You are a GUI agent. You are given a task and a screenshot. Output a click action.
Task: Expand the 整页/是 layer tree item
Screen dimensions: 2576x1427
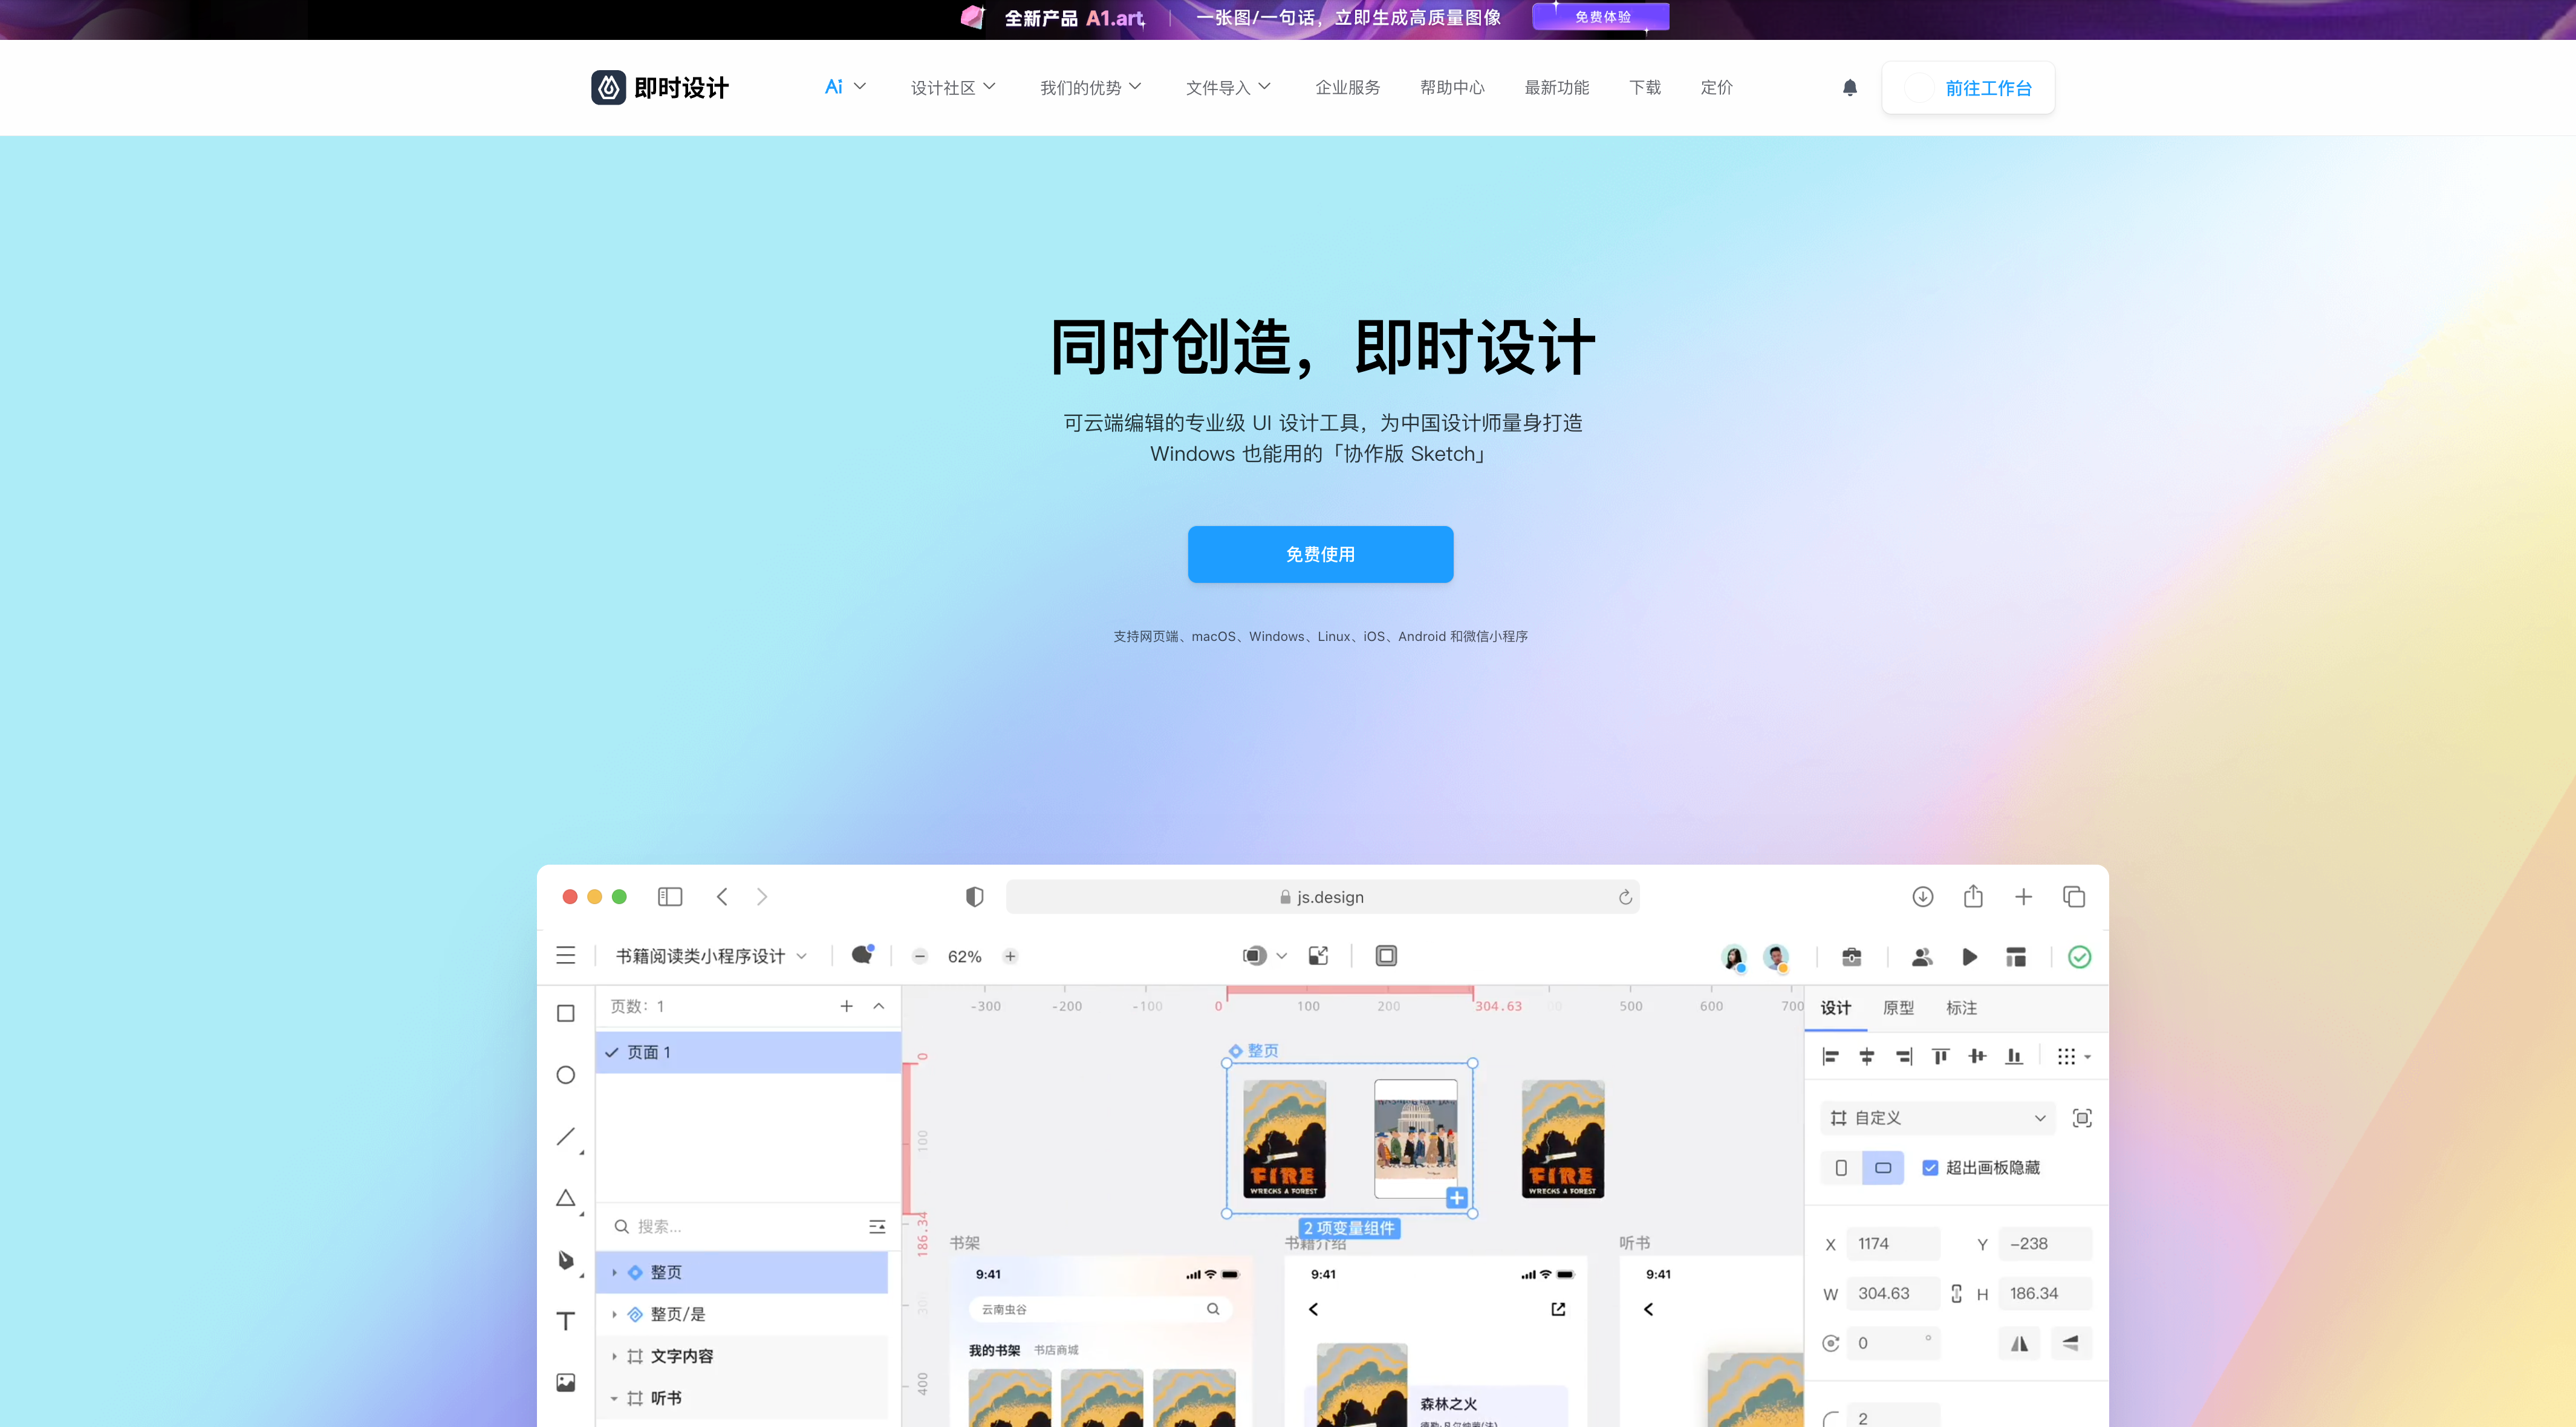614,1314
